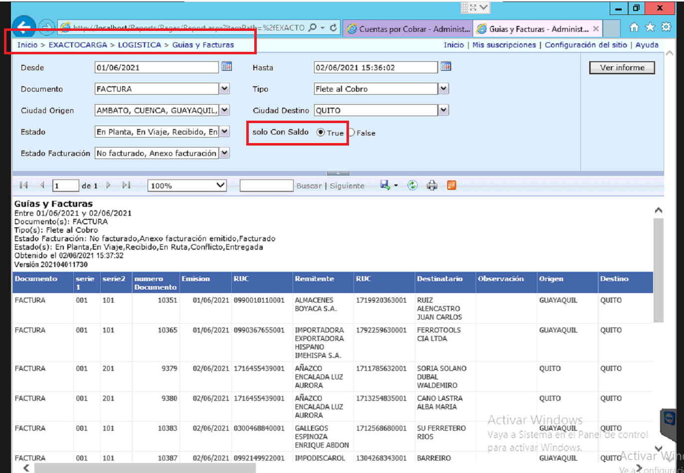The width and height of the screenshot is (684, 473).
Task: Go to next report page
Action: (x=108, y=185)
